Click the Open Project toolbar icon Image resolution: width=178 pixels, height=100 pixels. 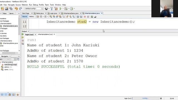[7, 9]
